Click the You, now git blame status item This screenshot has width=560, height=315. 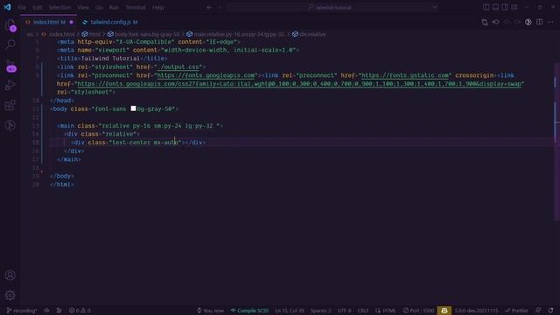210,311
